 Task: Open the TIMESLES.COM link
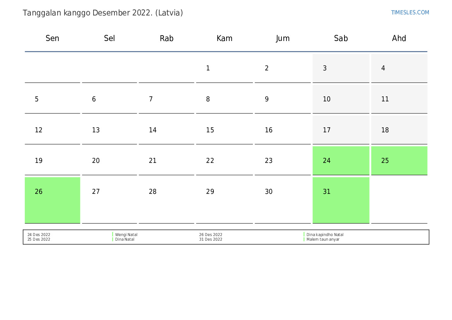coord(410,12)
